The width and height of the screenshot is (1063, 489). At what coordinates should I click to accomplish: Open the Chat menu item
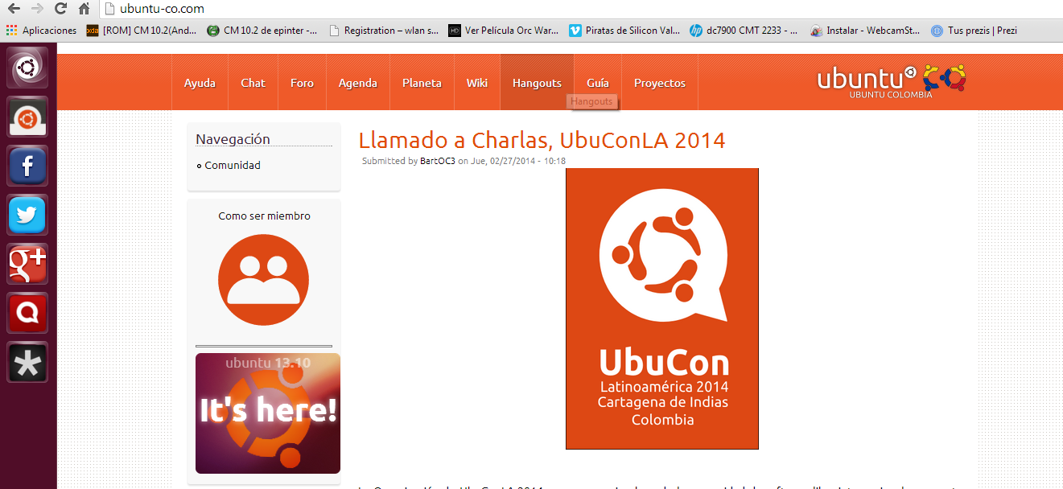coord(253,83)
